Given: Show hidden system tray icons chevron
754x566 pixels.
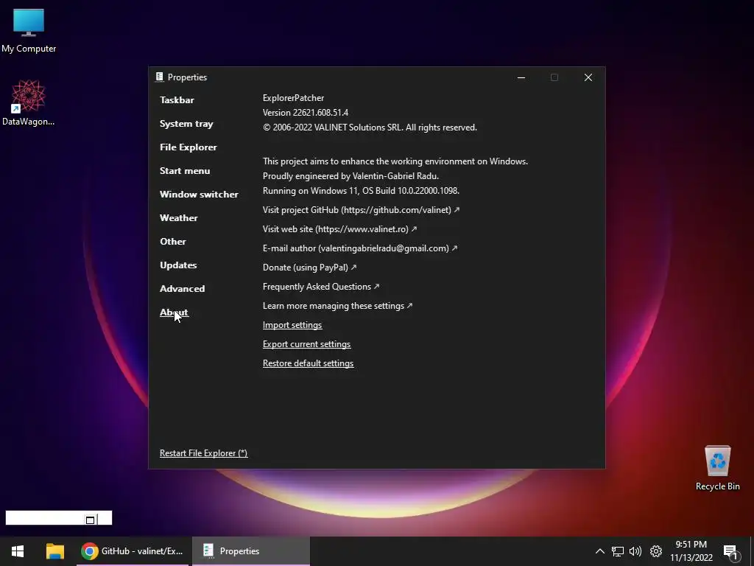Looking at the screenshot, I should (599, 551).
